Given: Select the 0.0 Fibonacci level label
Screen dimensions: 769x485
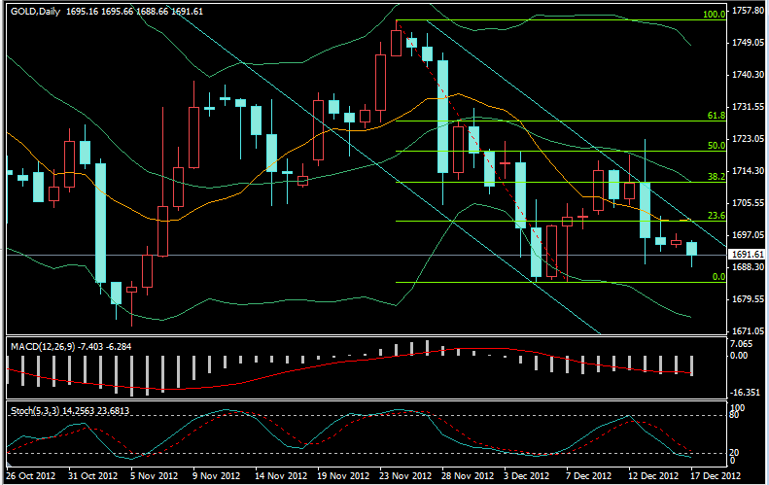Looking at the screenshot, I should pos(718,277).
